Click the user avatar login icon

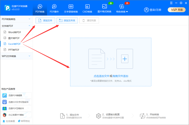coord(146,10)
